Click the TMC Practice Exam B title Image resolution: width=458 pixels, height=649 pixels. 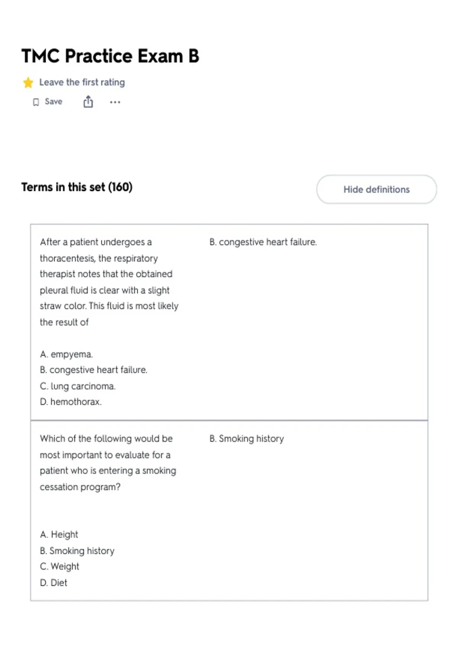click(110, 56)
